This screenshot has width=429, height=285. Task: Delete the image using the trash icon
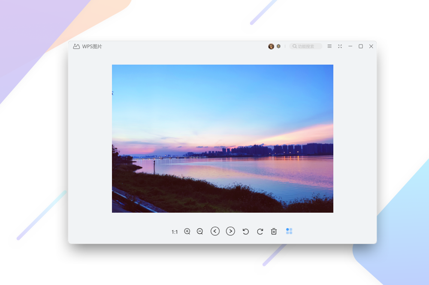click(x=274, y=232)
